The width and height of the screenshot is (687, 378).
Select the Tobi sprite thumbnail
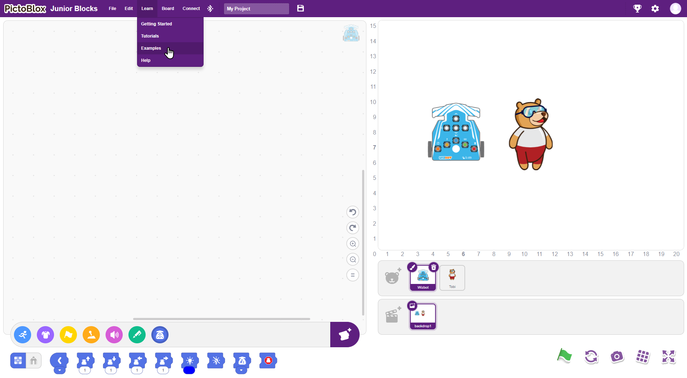[452, 278]
